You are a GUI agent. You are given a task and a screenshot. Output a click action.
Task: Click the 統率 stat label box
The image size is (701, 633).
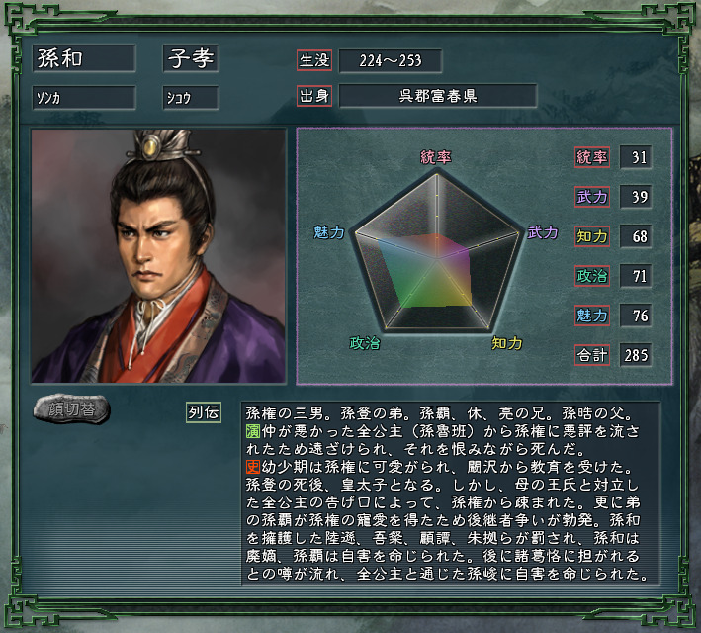pos(592,157)
